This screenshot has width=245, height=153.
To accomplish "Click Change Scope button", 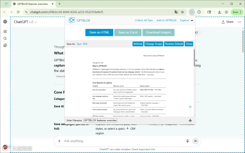I will pyautogui.click(x=154, y=44).
